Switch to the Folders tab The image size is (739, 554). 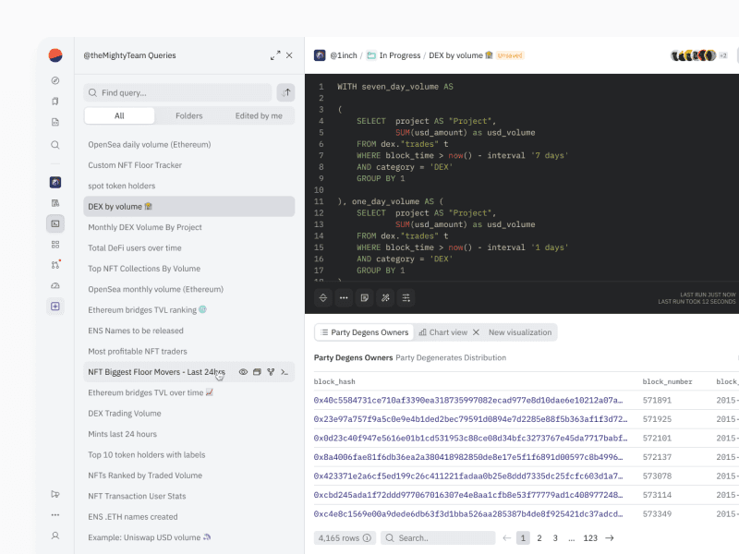[x=188, y=115]
